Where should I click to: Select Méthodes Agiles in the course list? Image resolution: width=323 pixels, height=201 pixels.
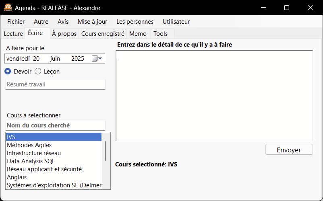click(29, 145)
